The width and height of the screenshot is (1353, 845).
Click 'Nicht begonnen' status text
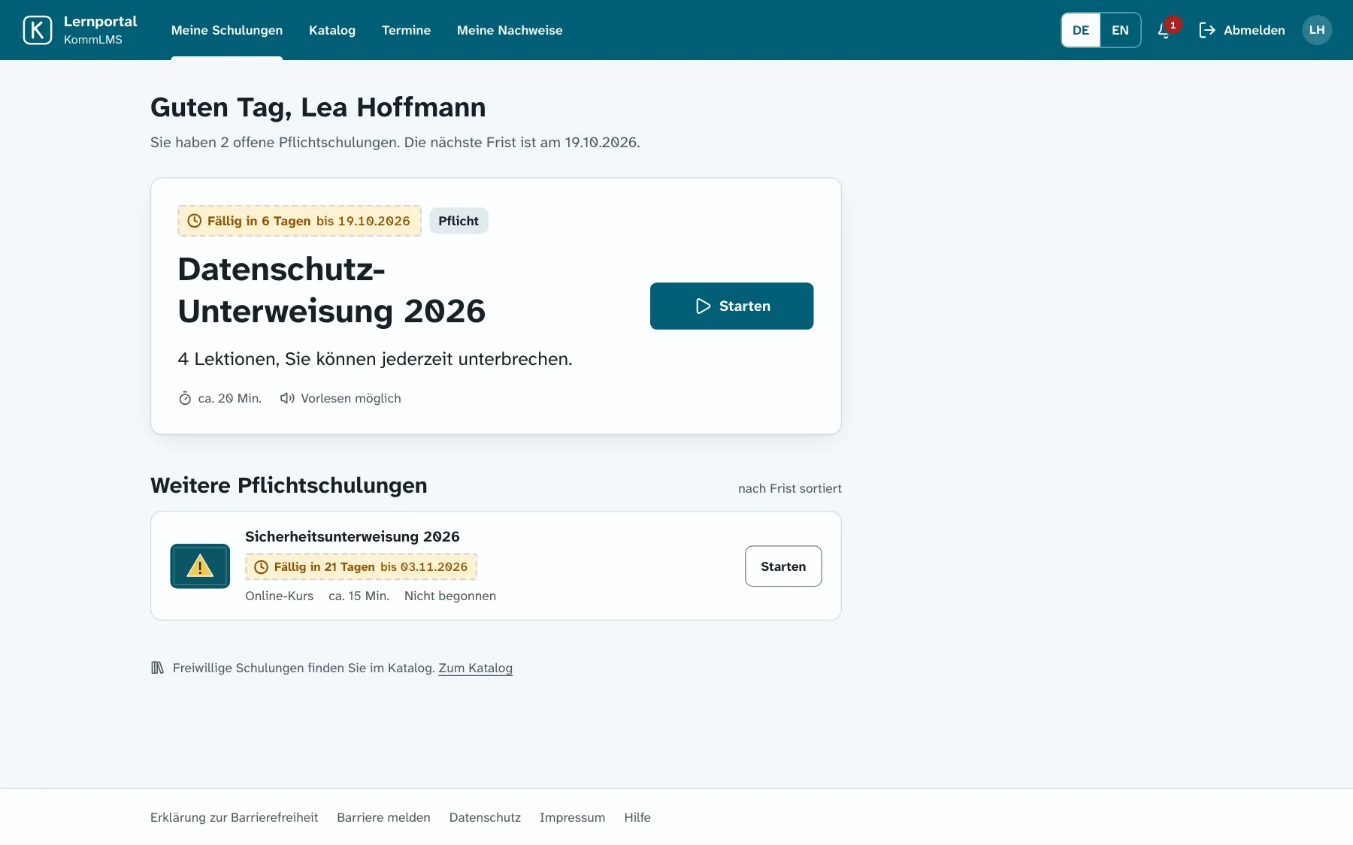tap(450, 596)
